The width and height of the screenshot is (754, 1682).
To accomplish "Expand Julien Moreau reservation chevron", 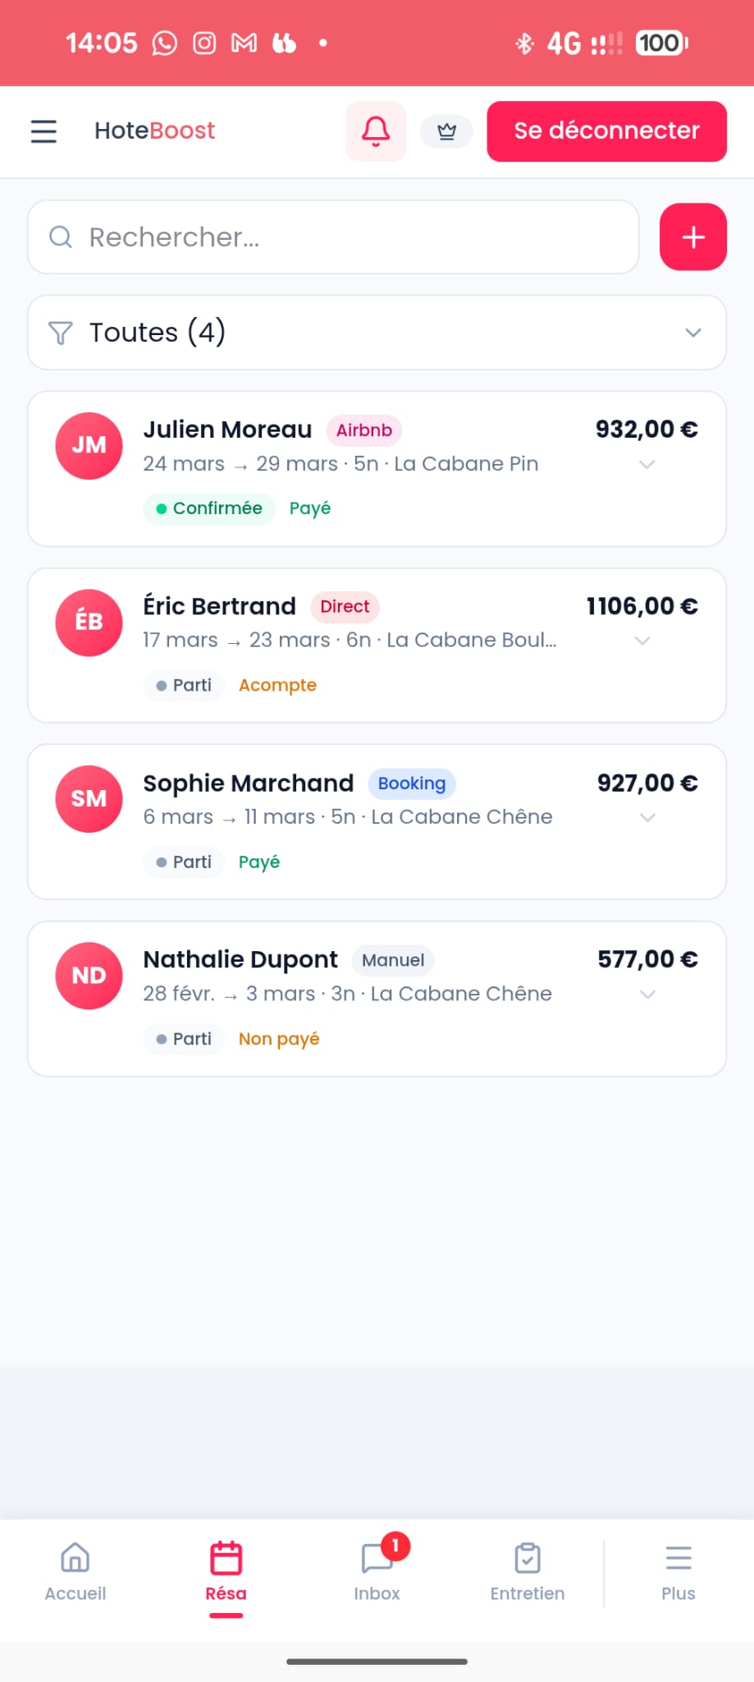I will (x=647, y=465).
